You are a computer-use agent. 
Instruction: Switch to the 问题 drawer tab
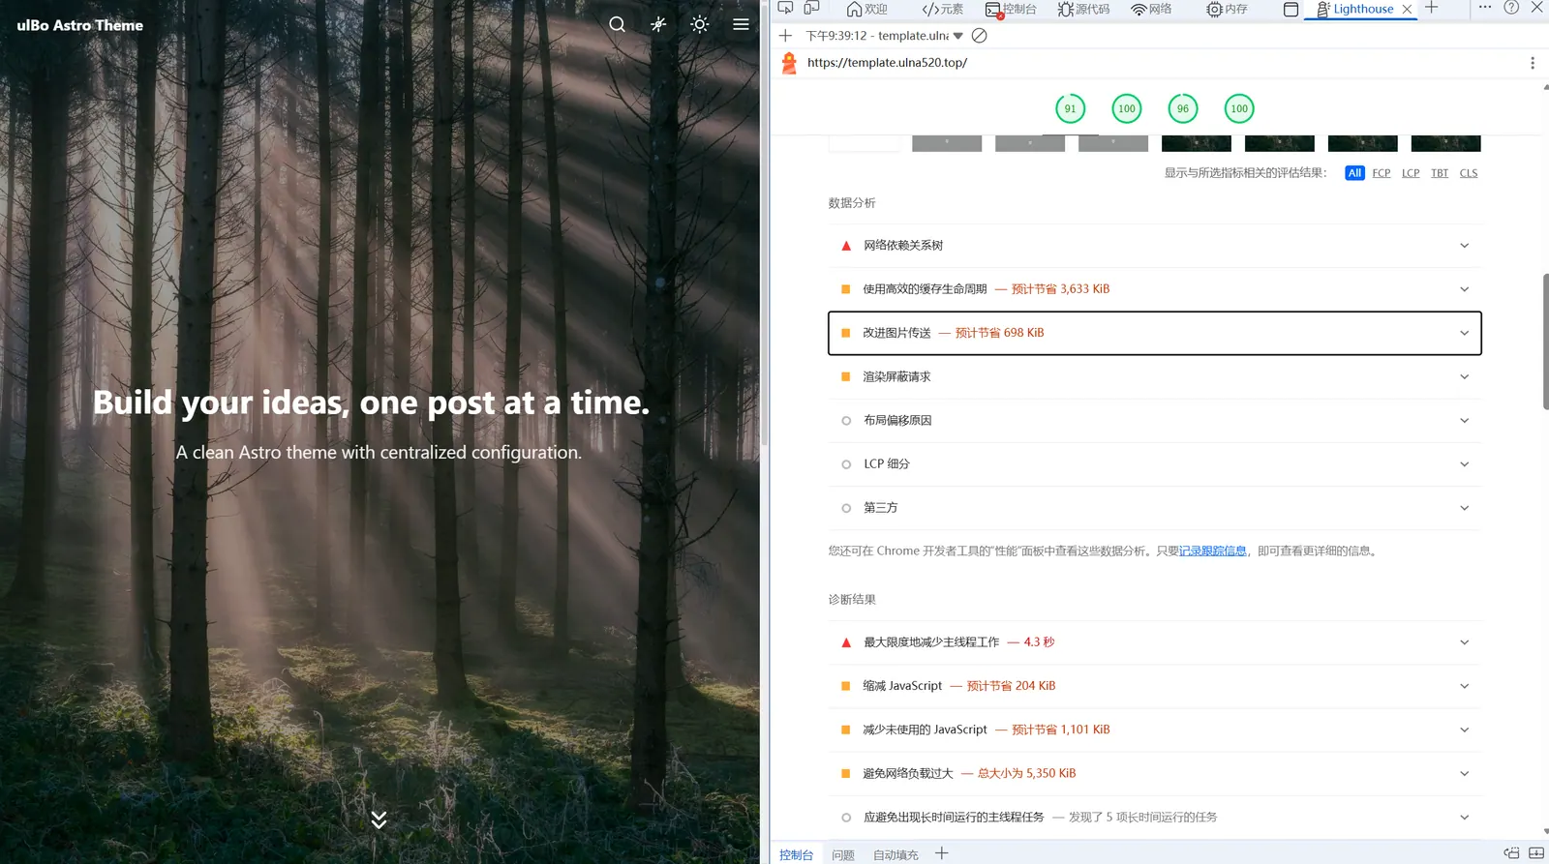click(x=843, y=854)
